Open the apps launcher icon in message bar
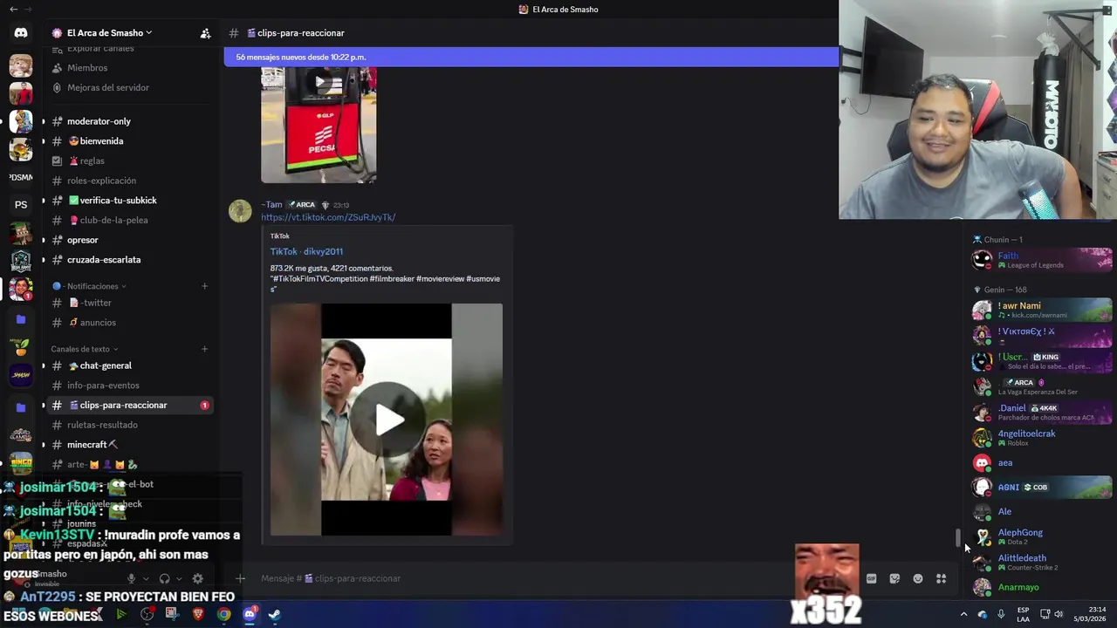Image resolution: width=1117 pixels, height=628 pixels. point(942,578)
